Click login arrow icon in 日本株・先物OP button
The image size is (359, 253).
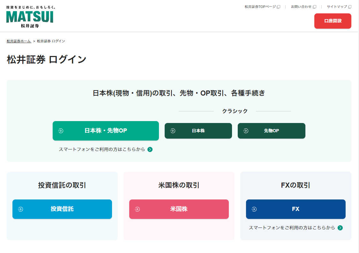pyautogui.click(x=61, y=131)
